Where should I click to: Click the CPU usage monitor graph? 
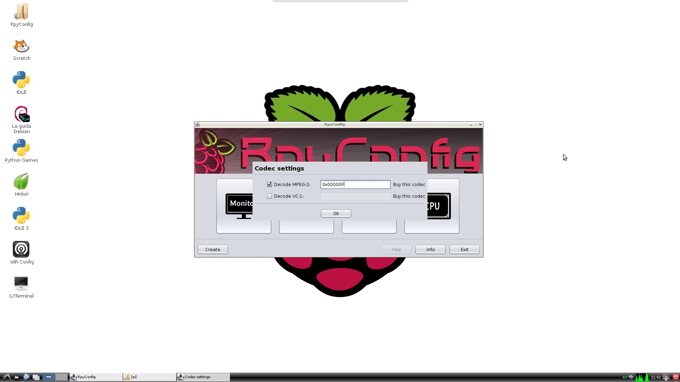(642, 377)
